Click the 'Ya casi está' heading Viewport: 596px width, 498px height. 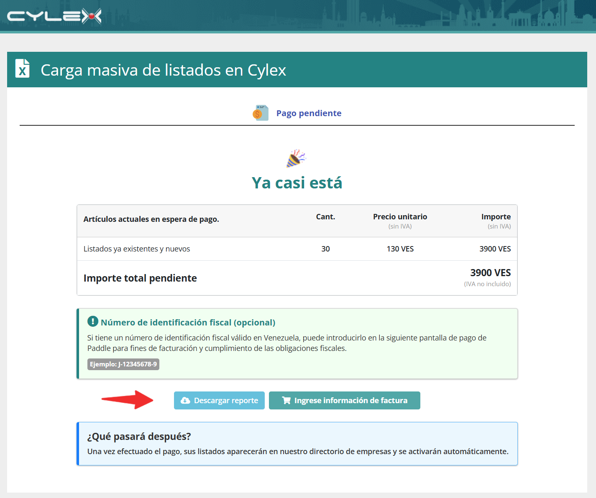[297, 183]
